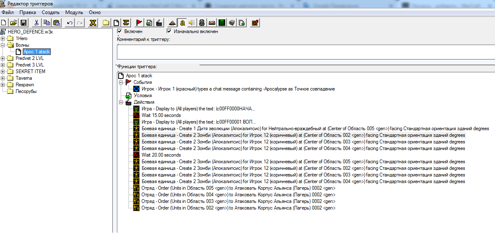The width and height of the screenshot is (495, 243).
Task: Select Trigger Editor module letter 'a' icon
Action: 182,22
